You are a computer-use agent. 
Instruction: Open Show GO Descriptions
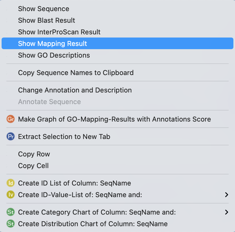tap(54, 55)
